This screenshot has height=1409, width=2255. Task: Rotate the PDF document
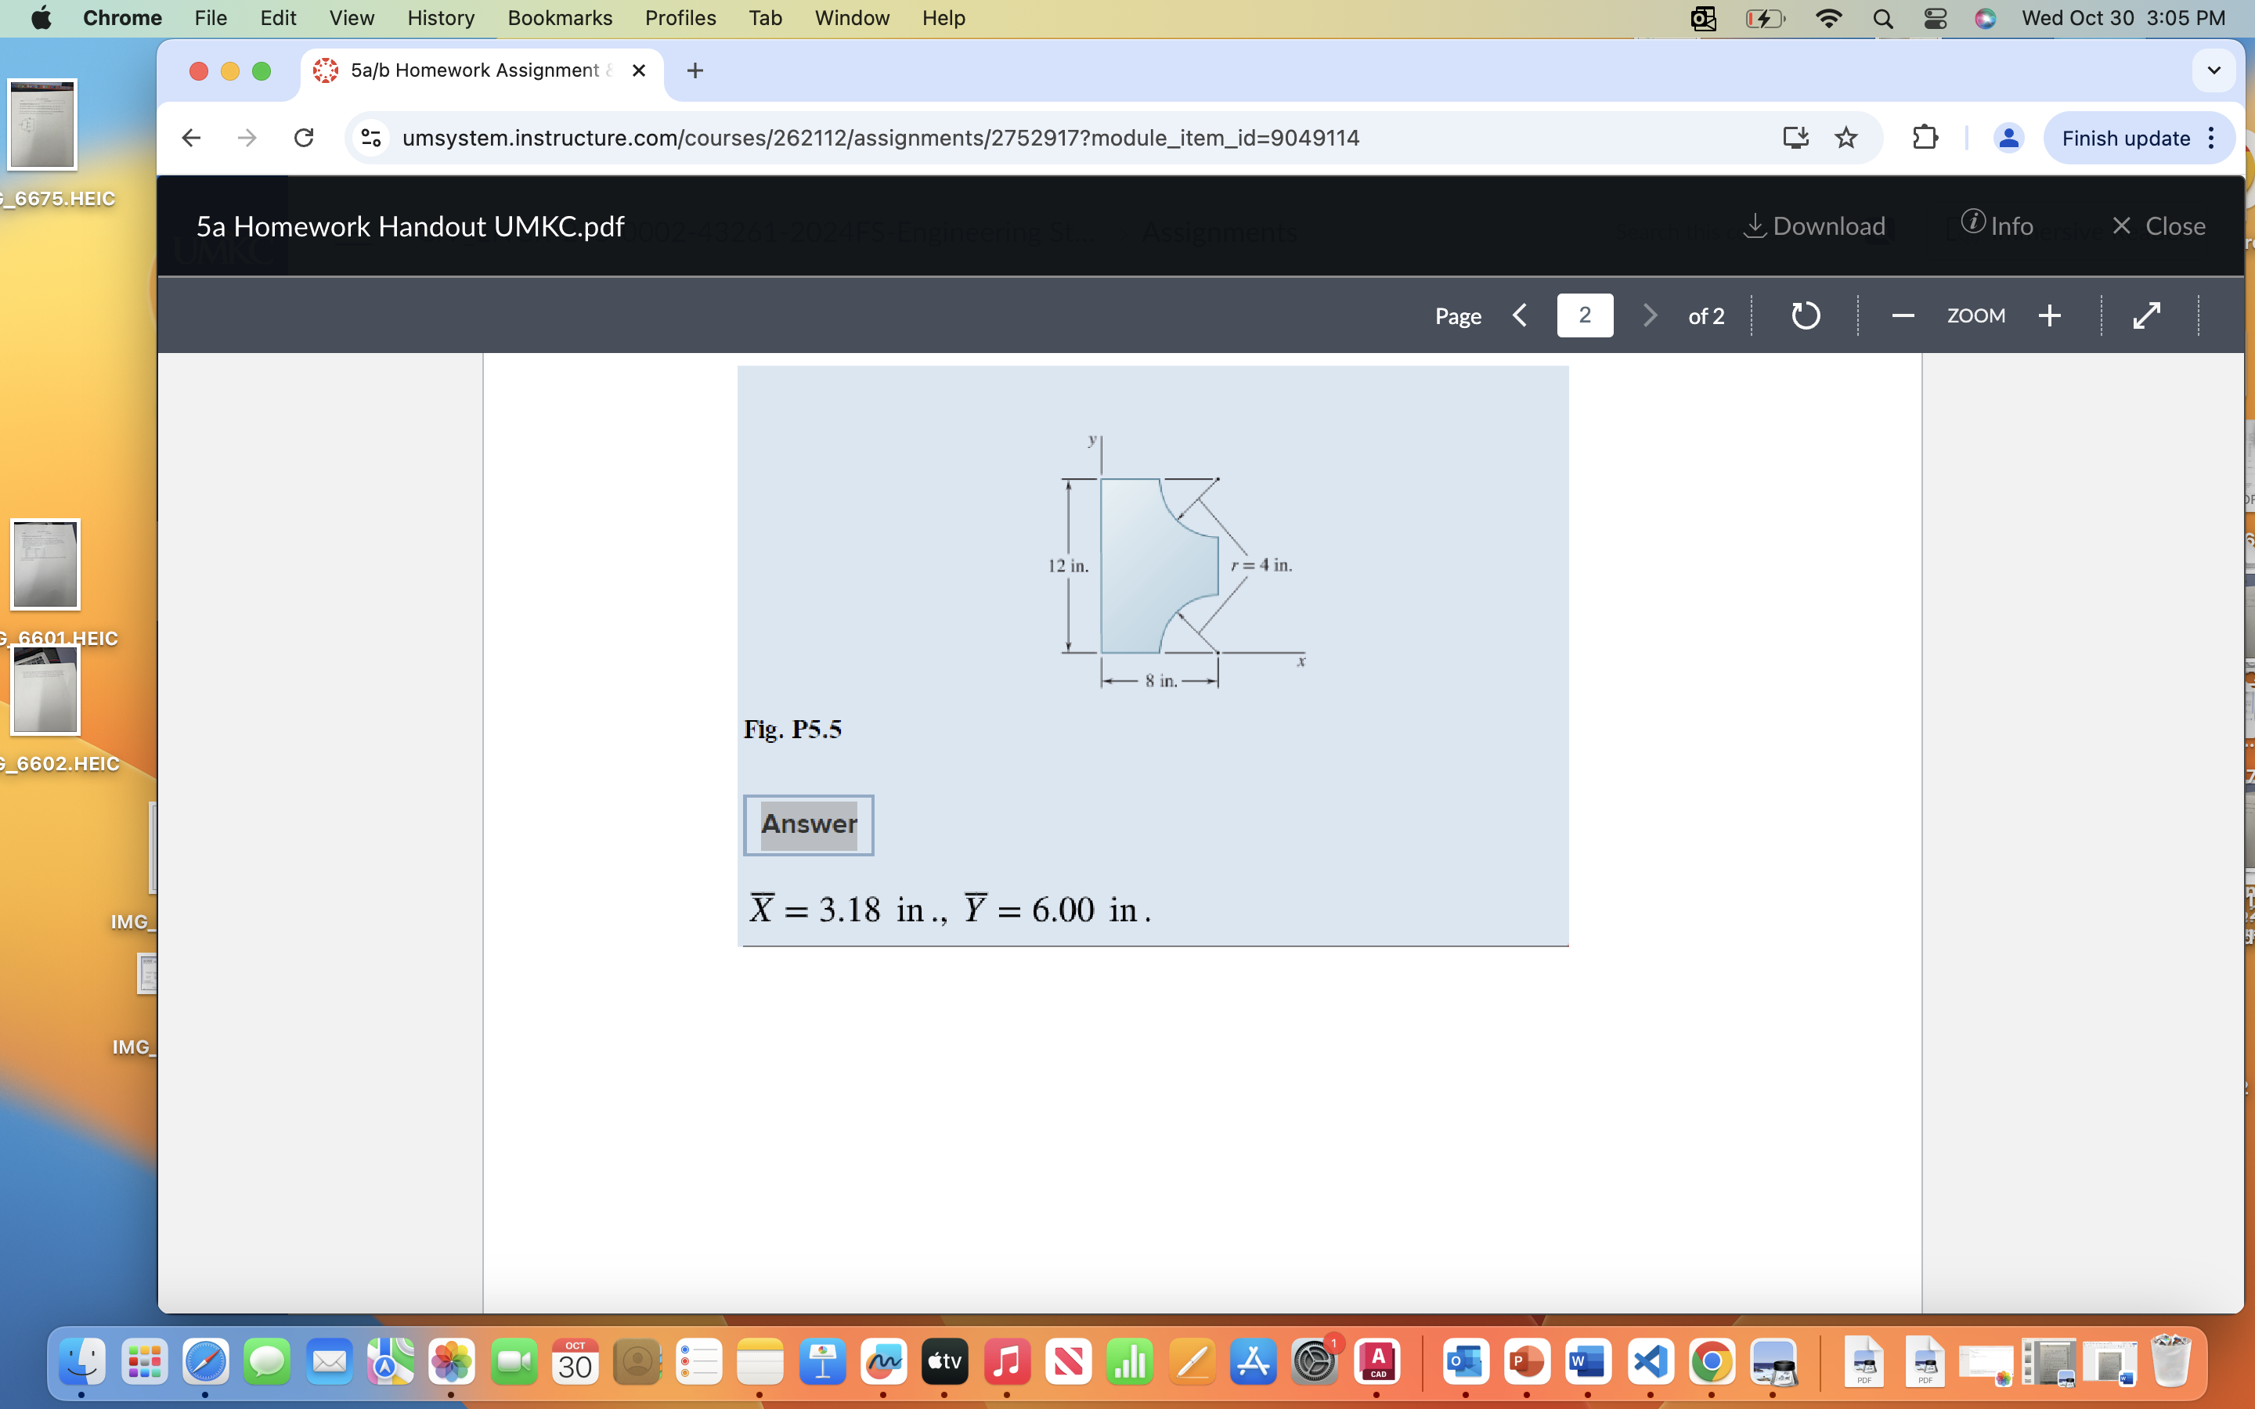point(1805,315)
